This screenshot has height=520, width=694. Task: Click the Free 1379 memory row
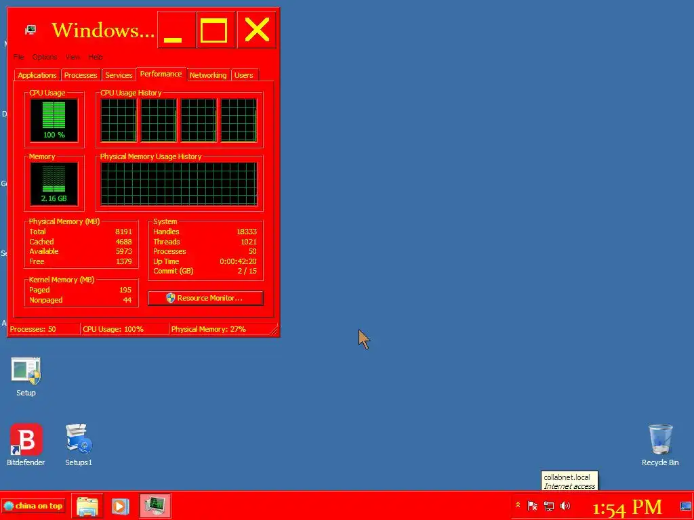point(81,261)
